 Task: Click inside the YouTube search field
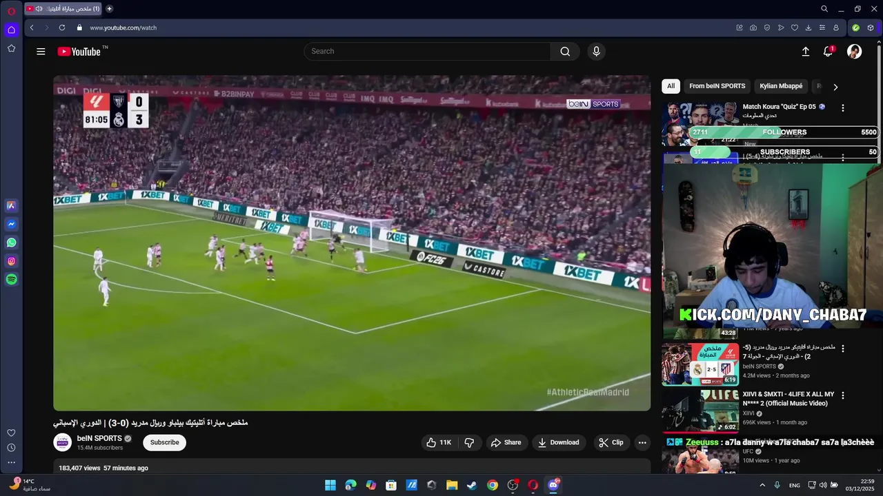click(x=428, y=52)
